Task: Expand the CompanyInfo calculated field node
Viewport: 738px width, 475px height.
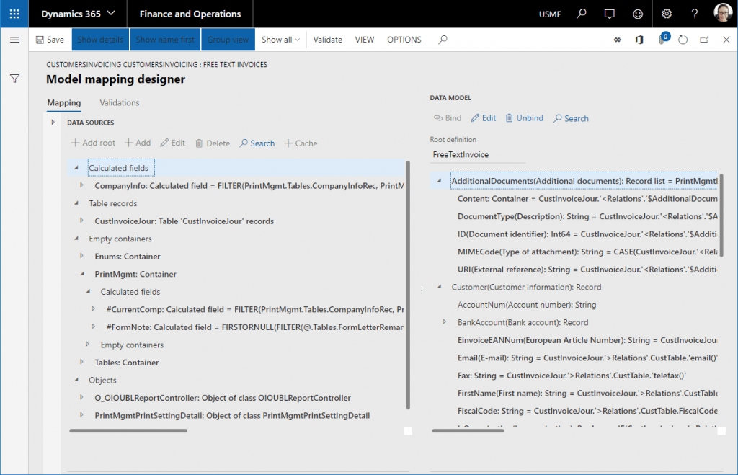Action: click(83, 185)
